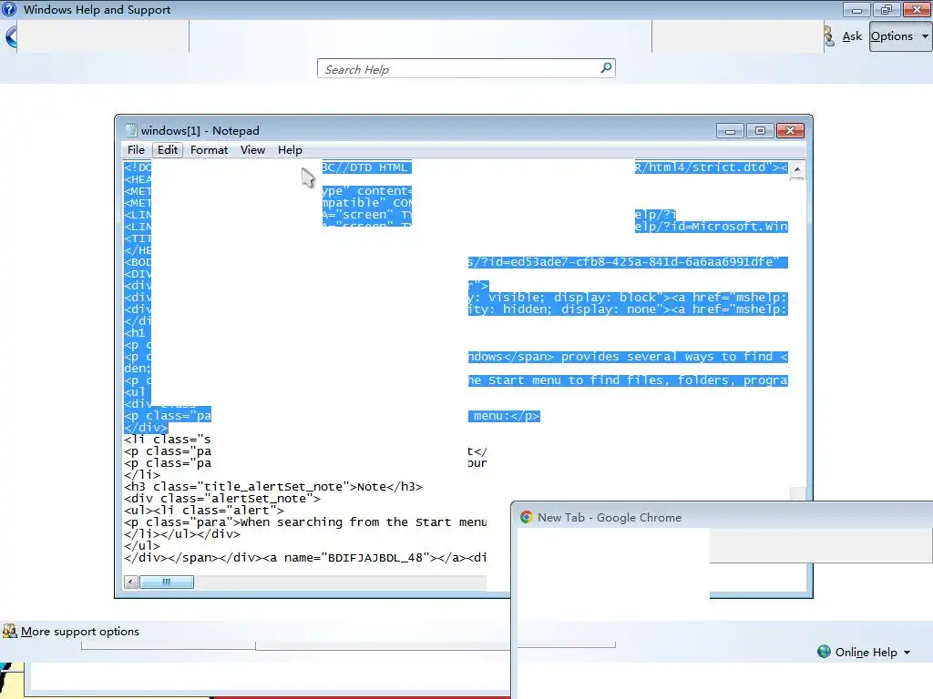Click the text 'menu:</p>' in Notepad
The image size is (933, 699).
point(507,416)
